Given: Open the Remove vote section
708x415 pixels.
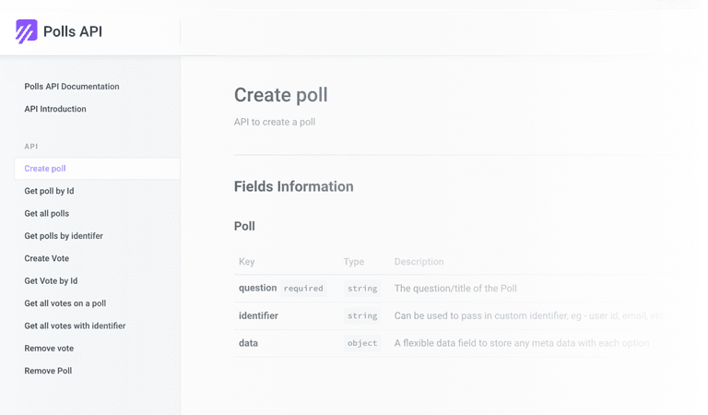Looking at the screenshot, I should click(x=49, y=349).
